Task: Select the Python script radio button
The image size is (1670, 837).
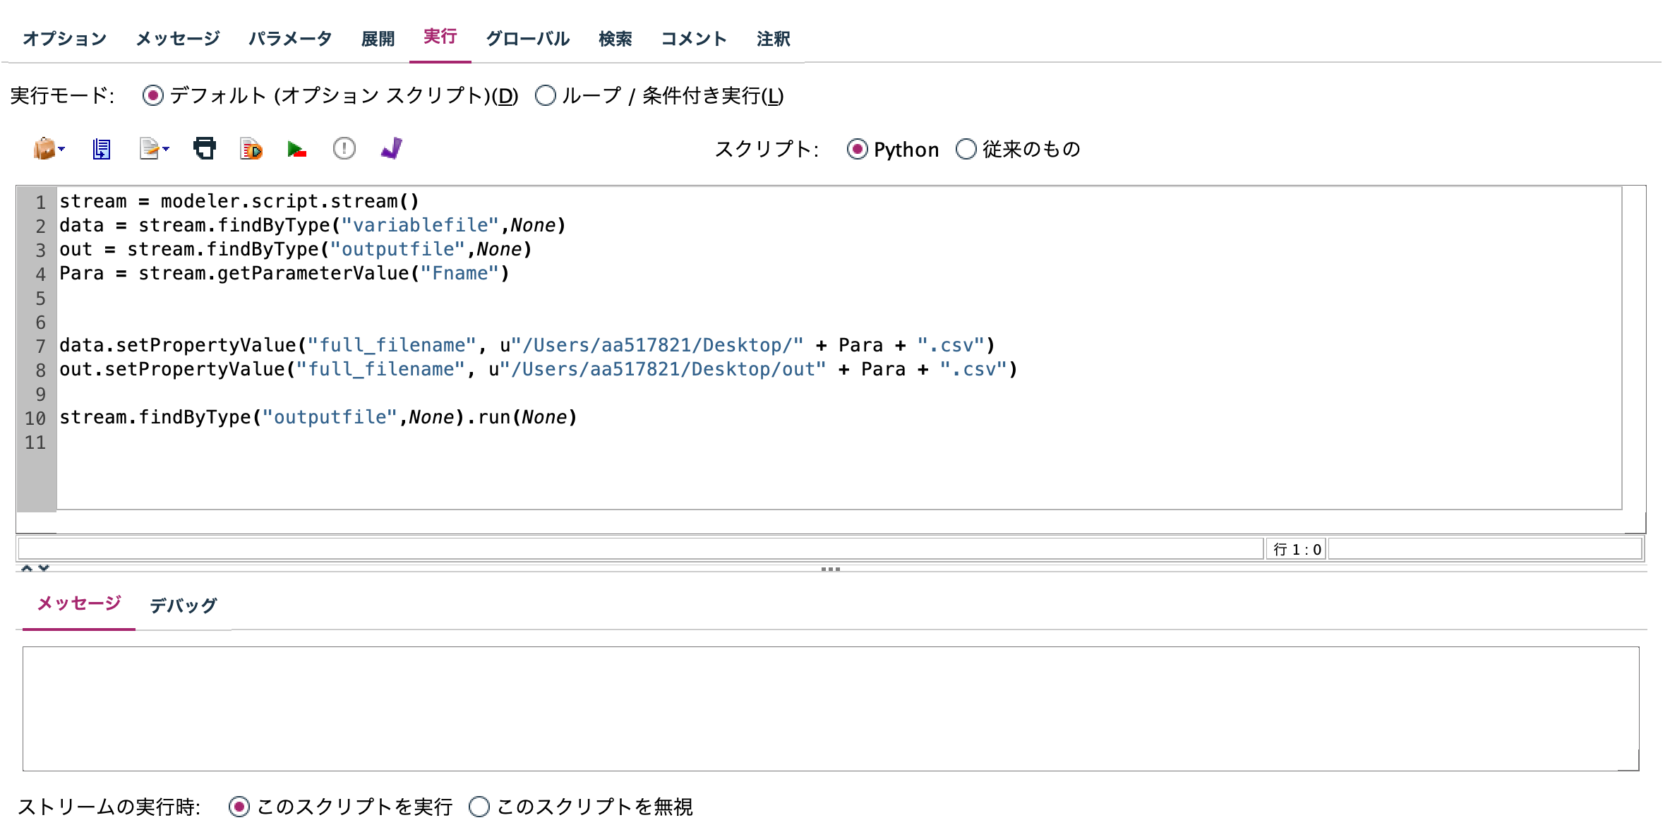Action: coord(856,149)
